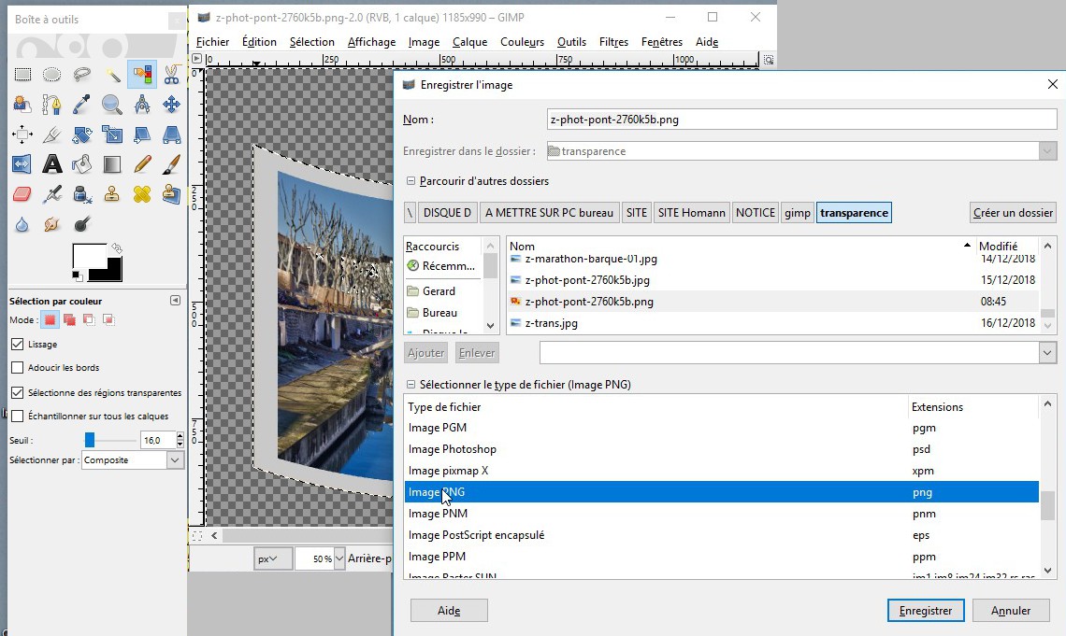Activate the Clone stamp tool
The height and width of the screenshot is (636, 1066).
tap(111, 194)
